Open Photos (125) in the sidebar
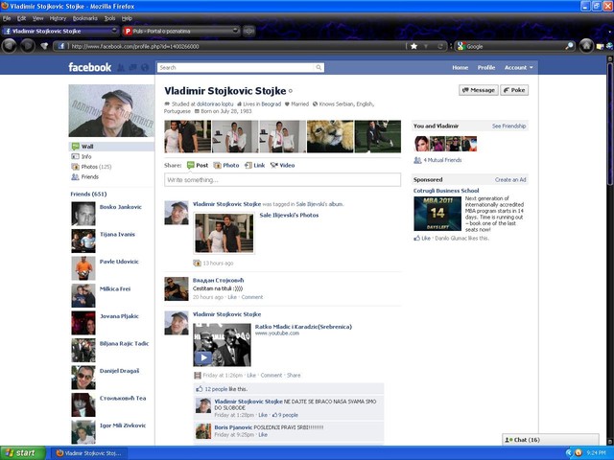This screenshot has width=614, height=460. pyautogui.click(x=95, y=167)
